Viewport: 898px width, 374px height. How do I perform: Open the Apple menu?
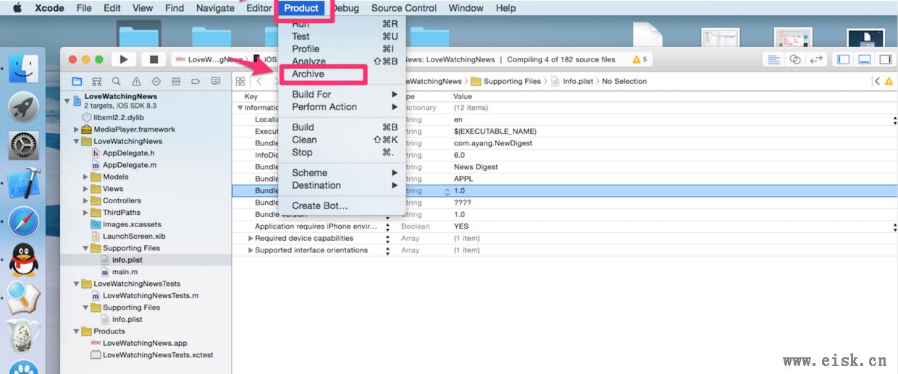coord(17,8)
